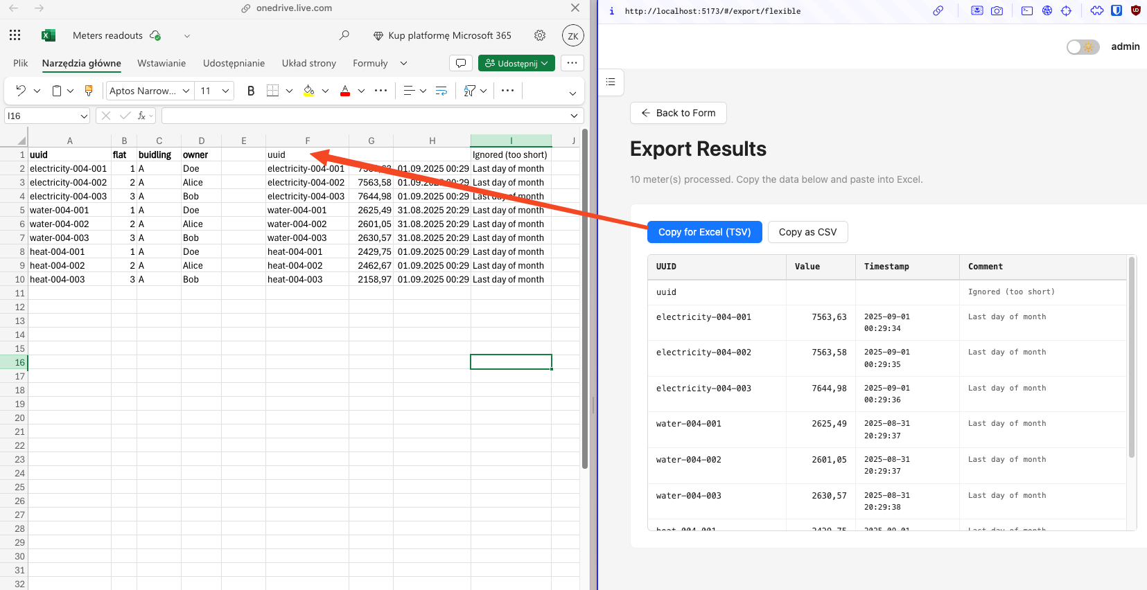The height and width of the screenshot is (590, 1147).
Task: Click the uBlock Origin shield extension icon
Action: click(x=1135, y=11)
